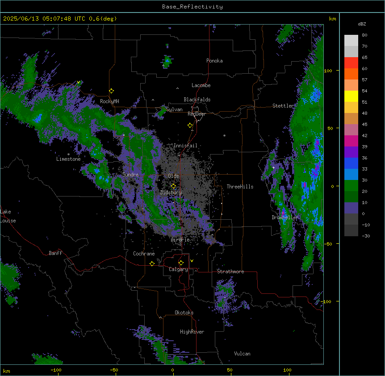Image resolution: width=385 pixels, height=376 pixels.
Task: Click the dark orange 57-60 dBZ legend swatch
Action: [x=351, y=74]
